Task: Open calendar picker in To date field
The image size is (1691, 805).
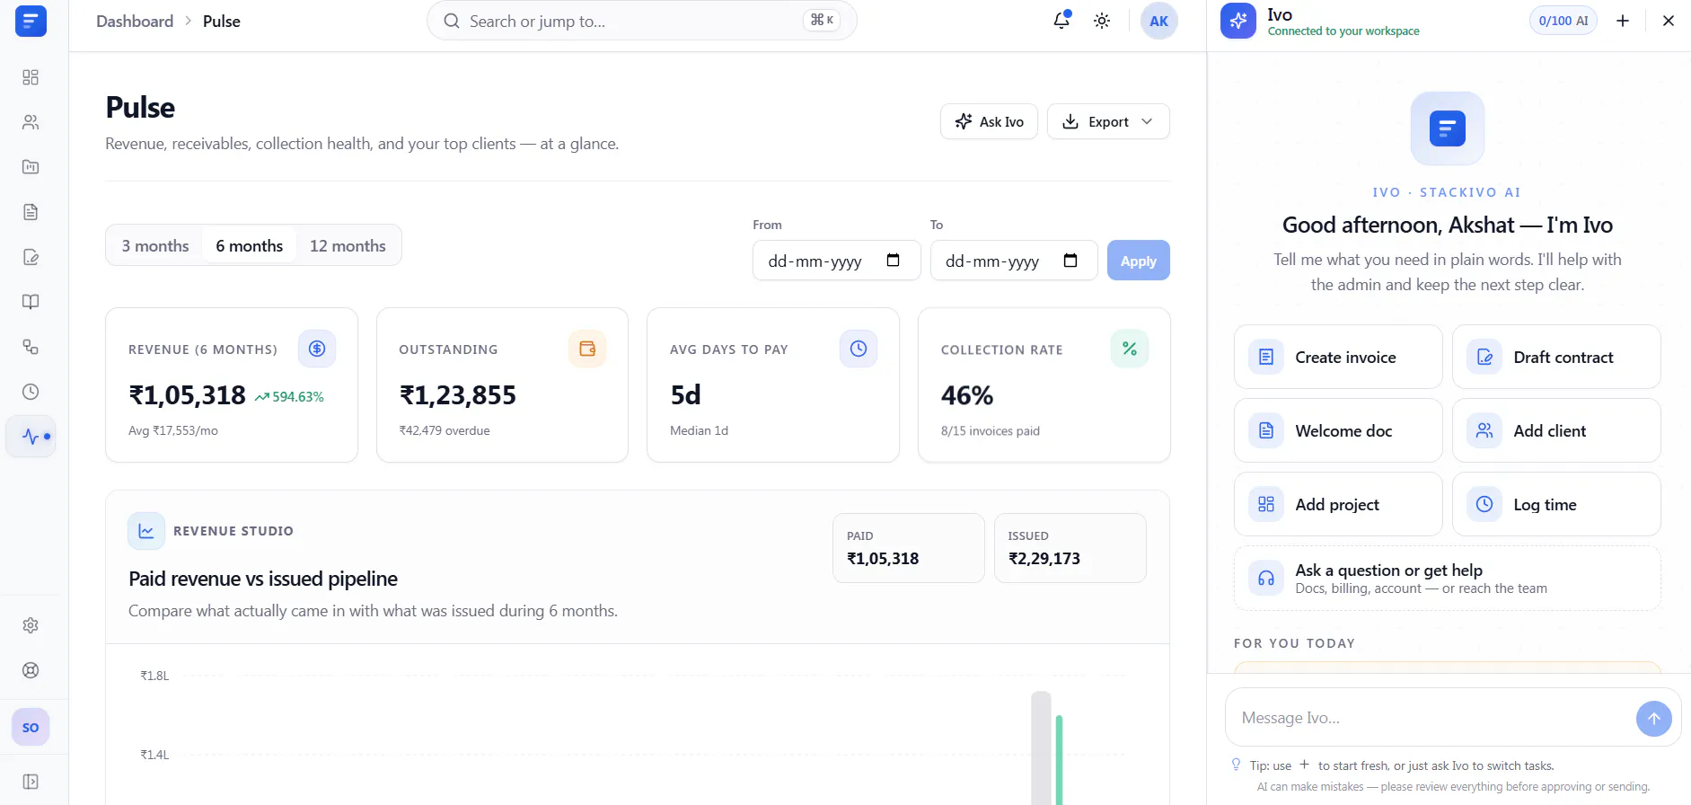Action: click(1070, 261)
